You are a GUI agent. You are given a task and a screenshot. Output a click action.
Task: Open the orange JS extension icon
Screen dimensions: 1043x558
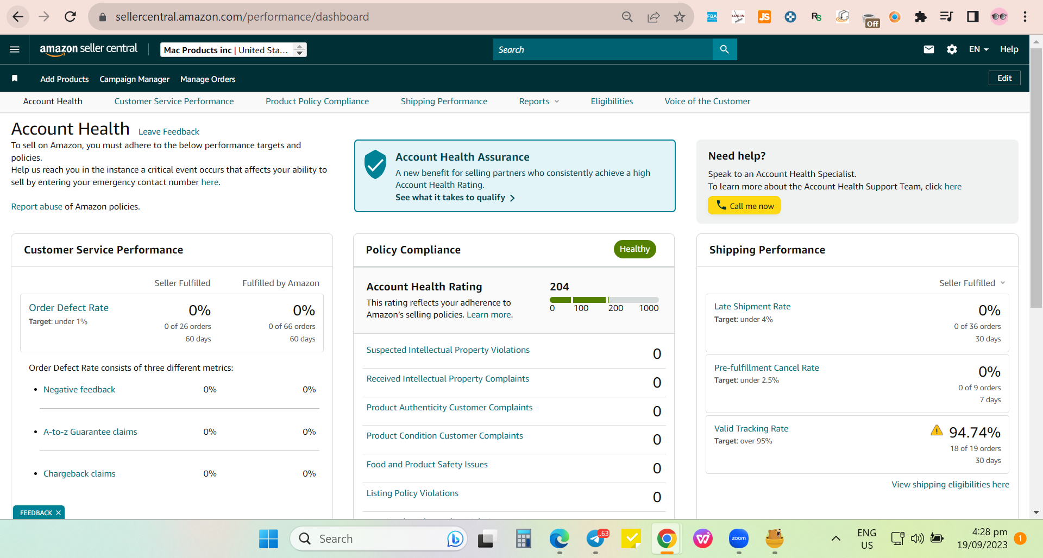[x=764, y=17]
